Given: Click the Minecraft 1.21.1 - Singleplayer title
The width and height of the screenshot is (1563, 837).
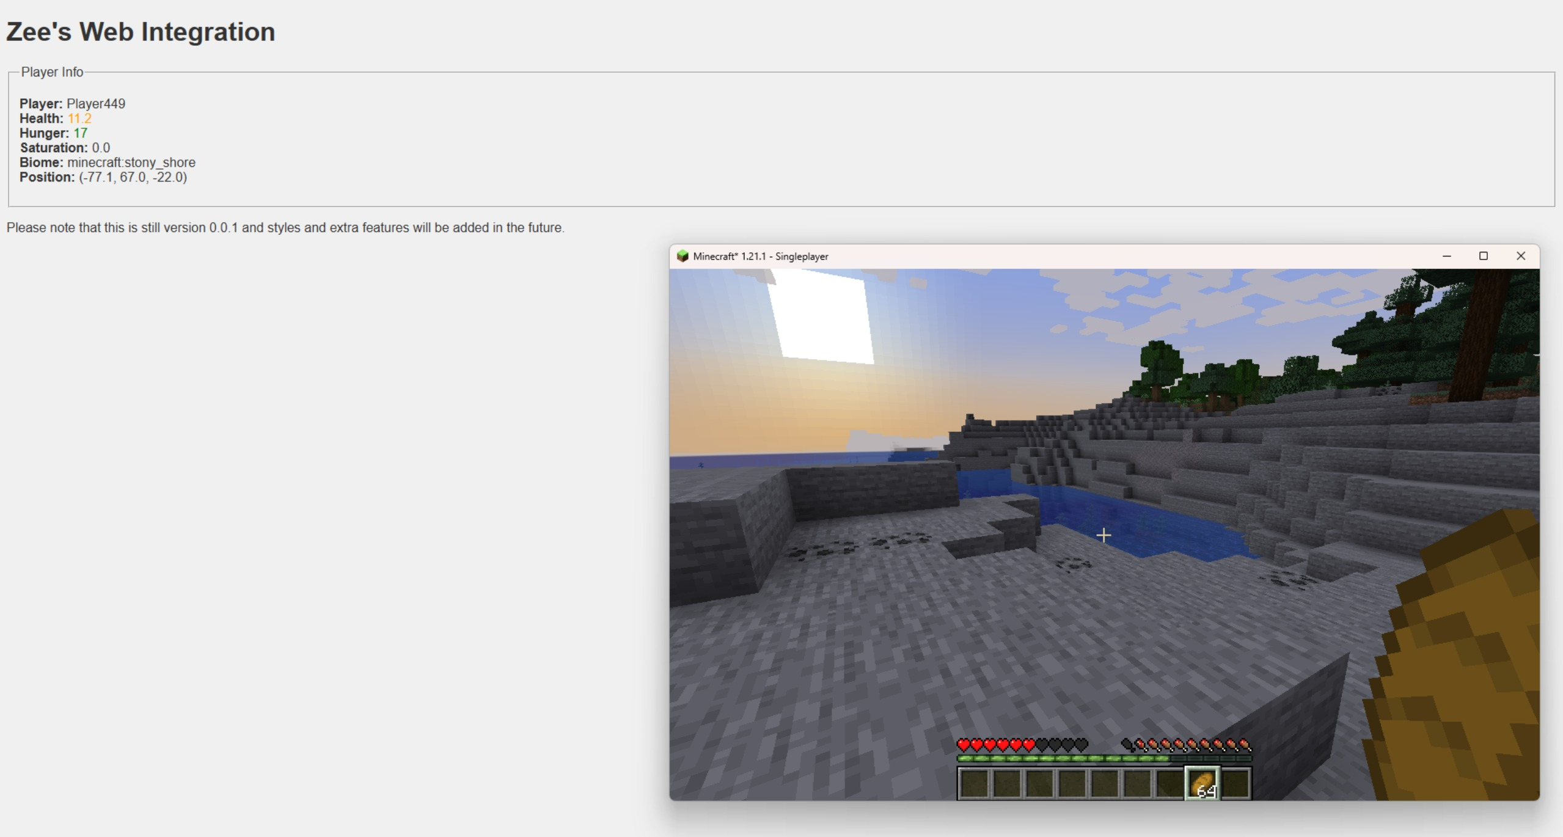Looking at the screenshot, I should (761, 257).
